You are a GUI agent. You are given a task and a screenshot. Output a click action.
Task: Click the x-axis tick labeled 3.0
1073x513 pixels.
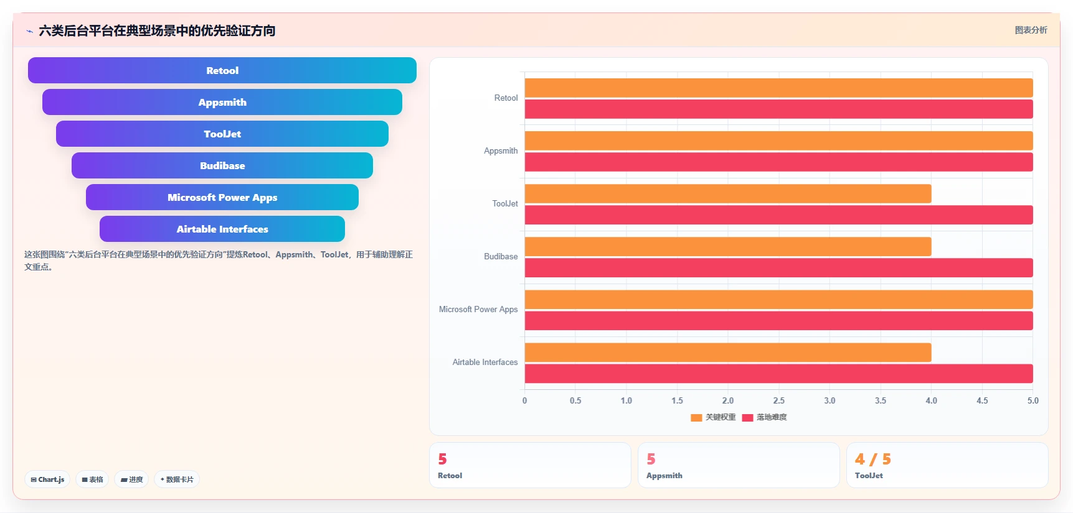[830, 401]
